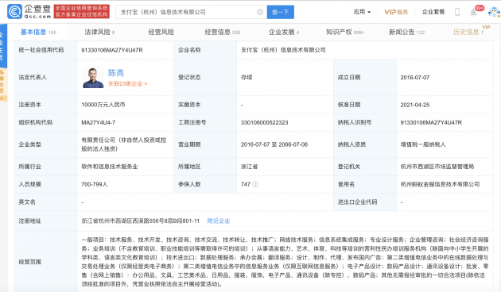Open the notification bell icon
This screenshot has width=501, height=292.
point(473,13)
